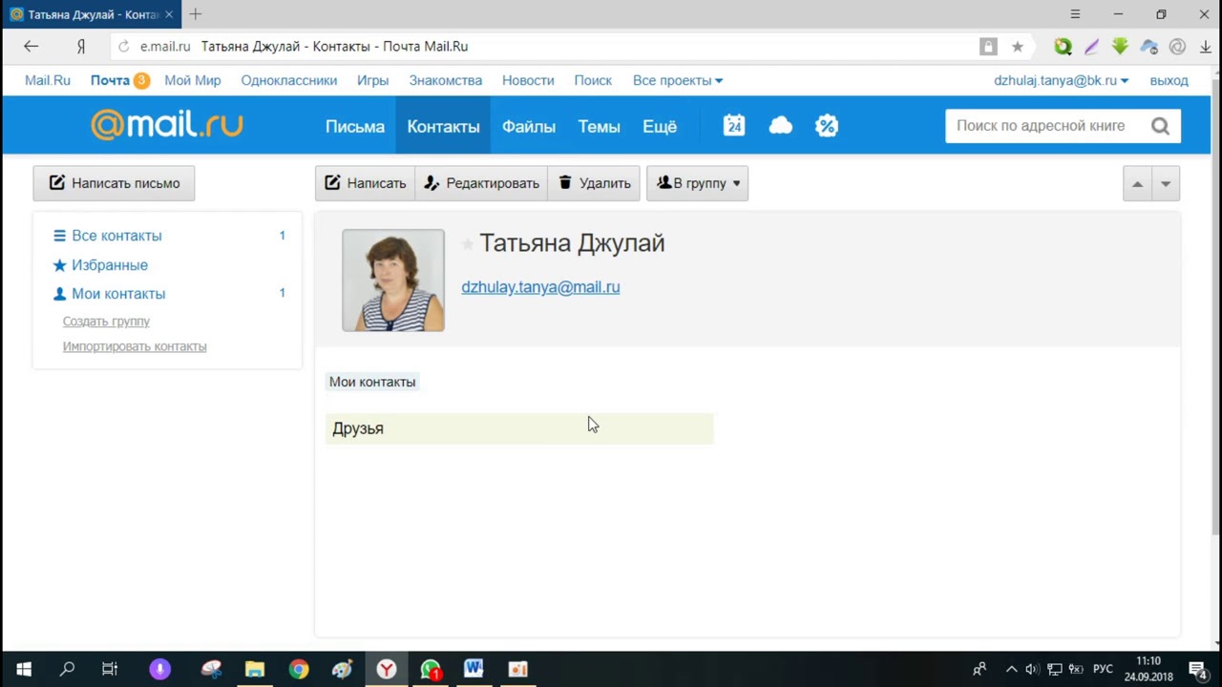Open email link dzhulay.tanya@mail.ru
The height and width of the screenshot is (687, 1222).
click(x=540, y=286)
